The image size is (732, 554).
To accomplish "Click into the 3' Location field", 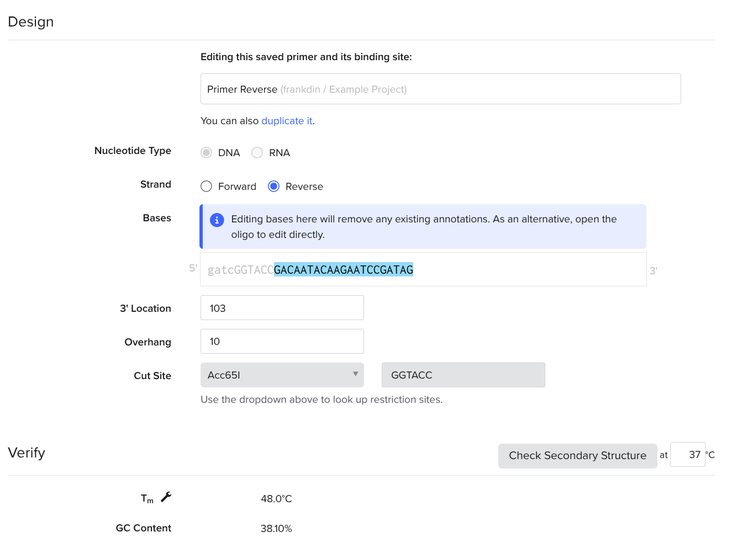I will [x=282, y=307].
